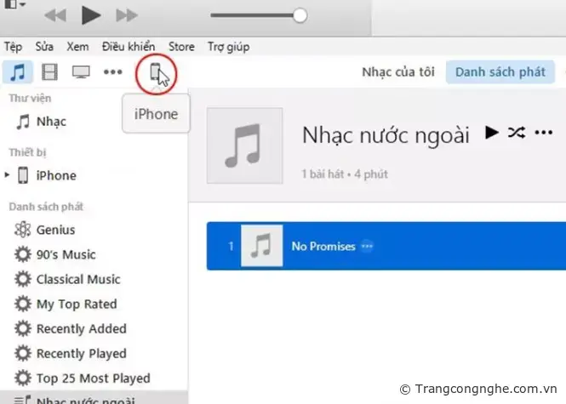Shuffle the Nhạc nước ngoài playlist
Viewport: 566px width, 404px height.
516,133
